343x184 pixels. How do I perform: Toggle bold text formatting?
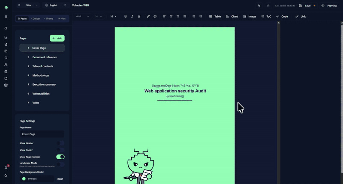(126, 16)
